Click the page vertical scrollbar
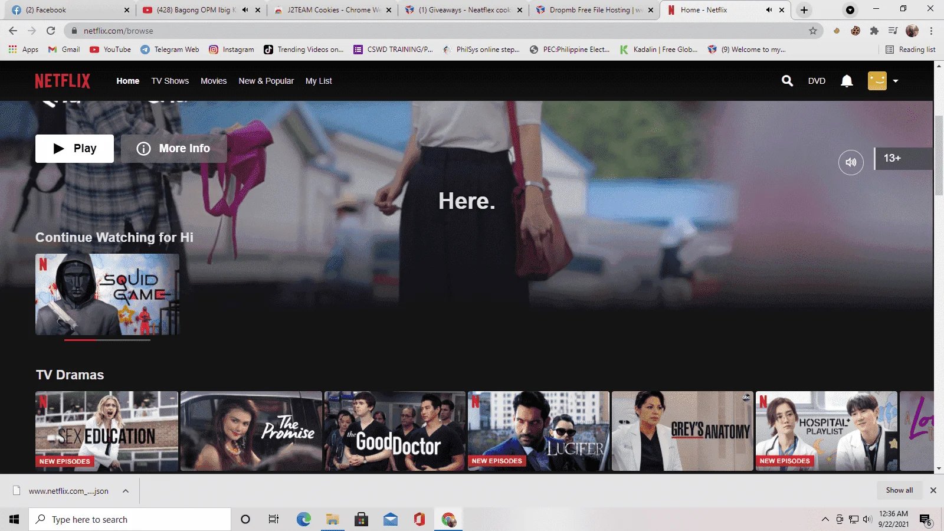This screenshot has height=531, width=944. [939, 156]
